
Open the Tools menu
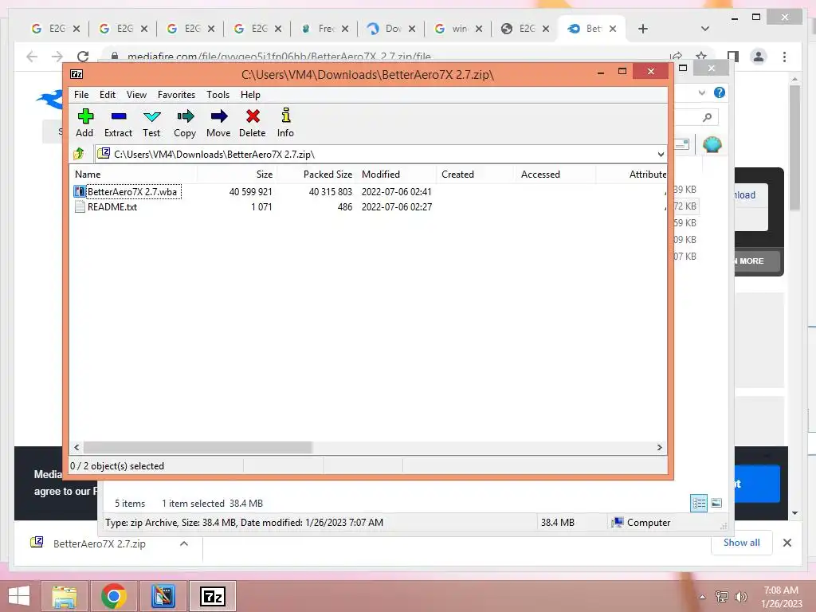[x=218, y=95]
